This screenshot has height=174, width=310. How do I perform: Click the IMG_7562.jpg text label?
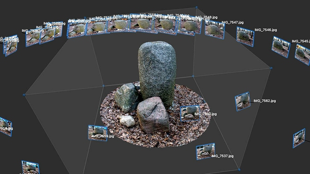[x=264, y=101]
